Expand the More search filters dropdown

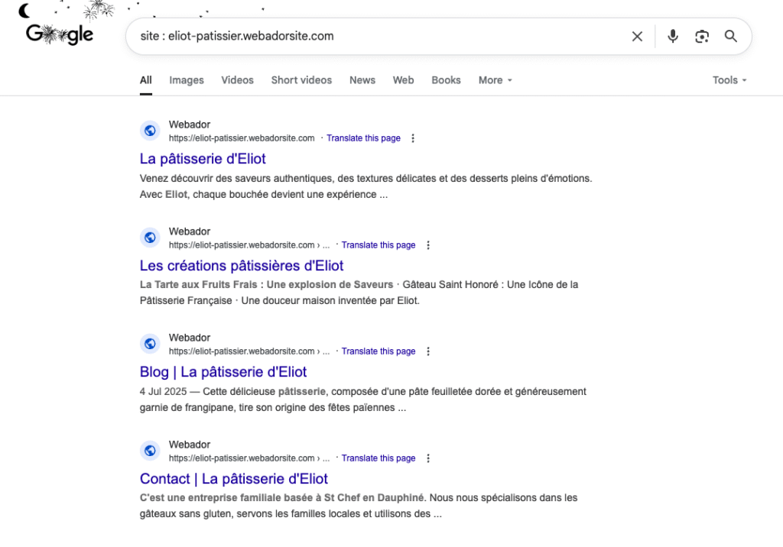pos(495,80)
